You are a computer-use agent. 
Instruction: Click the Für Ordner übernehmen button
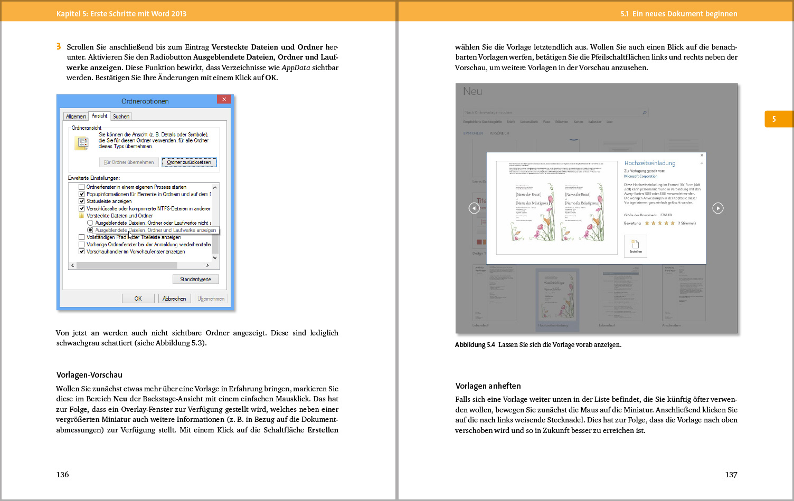129,162
